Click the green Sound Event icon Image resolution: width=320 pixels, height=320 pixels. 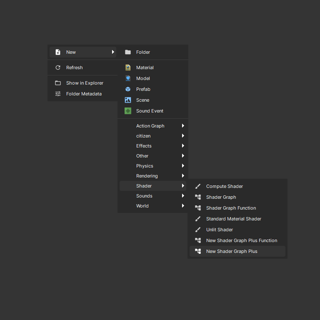click(128, 111)
